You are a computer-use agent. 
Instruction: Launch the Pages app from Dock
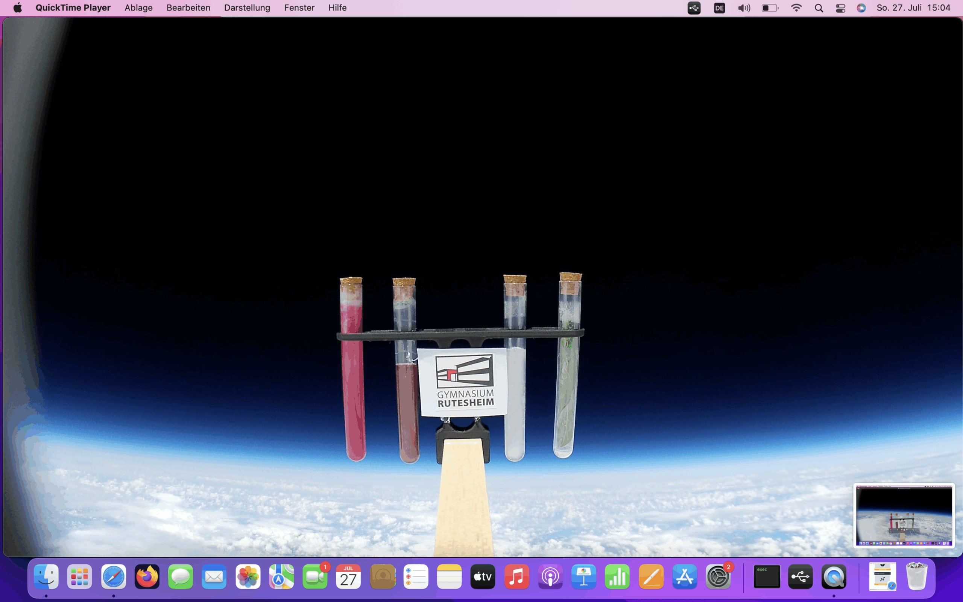coord(651,577)
